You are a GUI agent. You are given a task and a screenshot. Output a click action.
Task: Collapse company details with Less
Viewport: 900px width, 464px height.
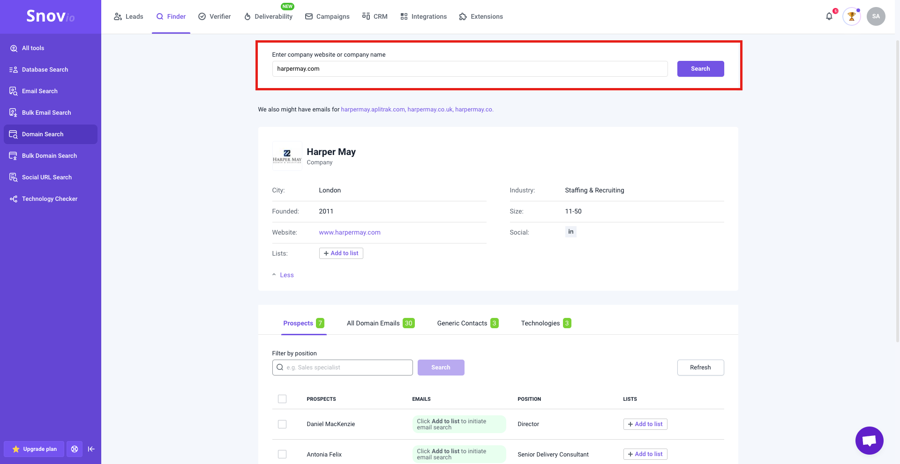(x=283, y=275)
